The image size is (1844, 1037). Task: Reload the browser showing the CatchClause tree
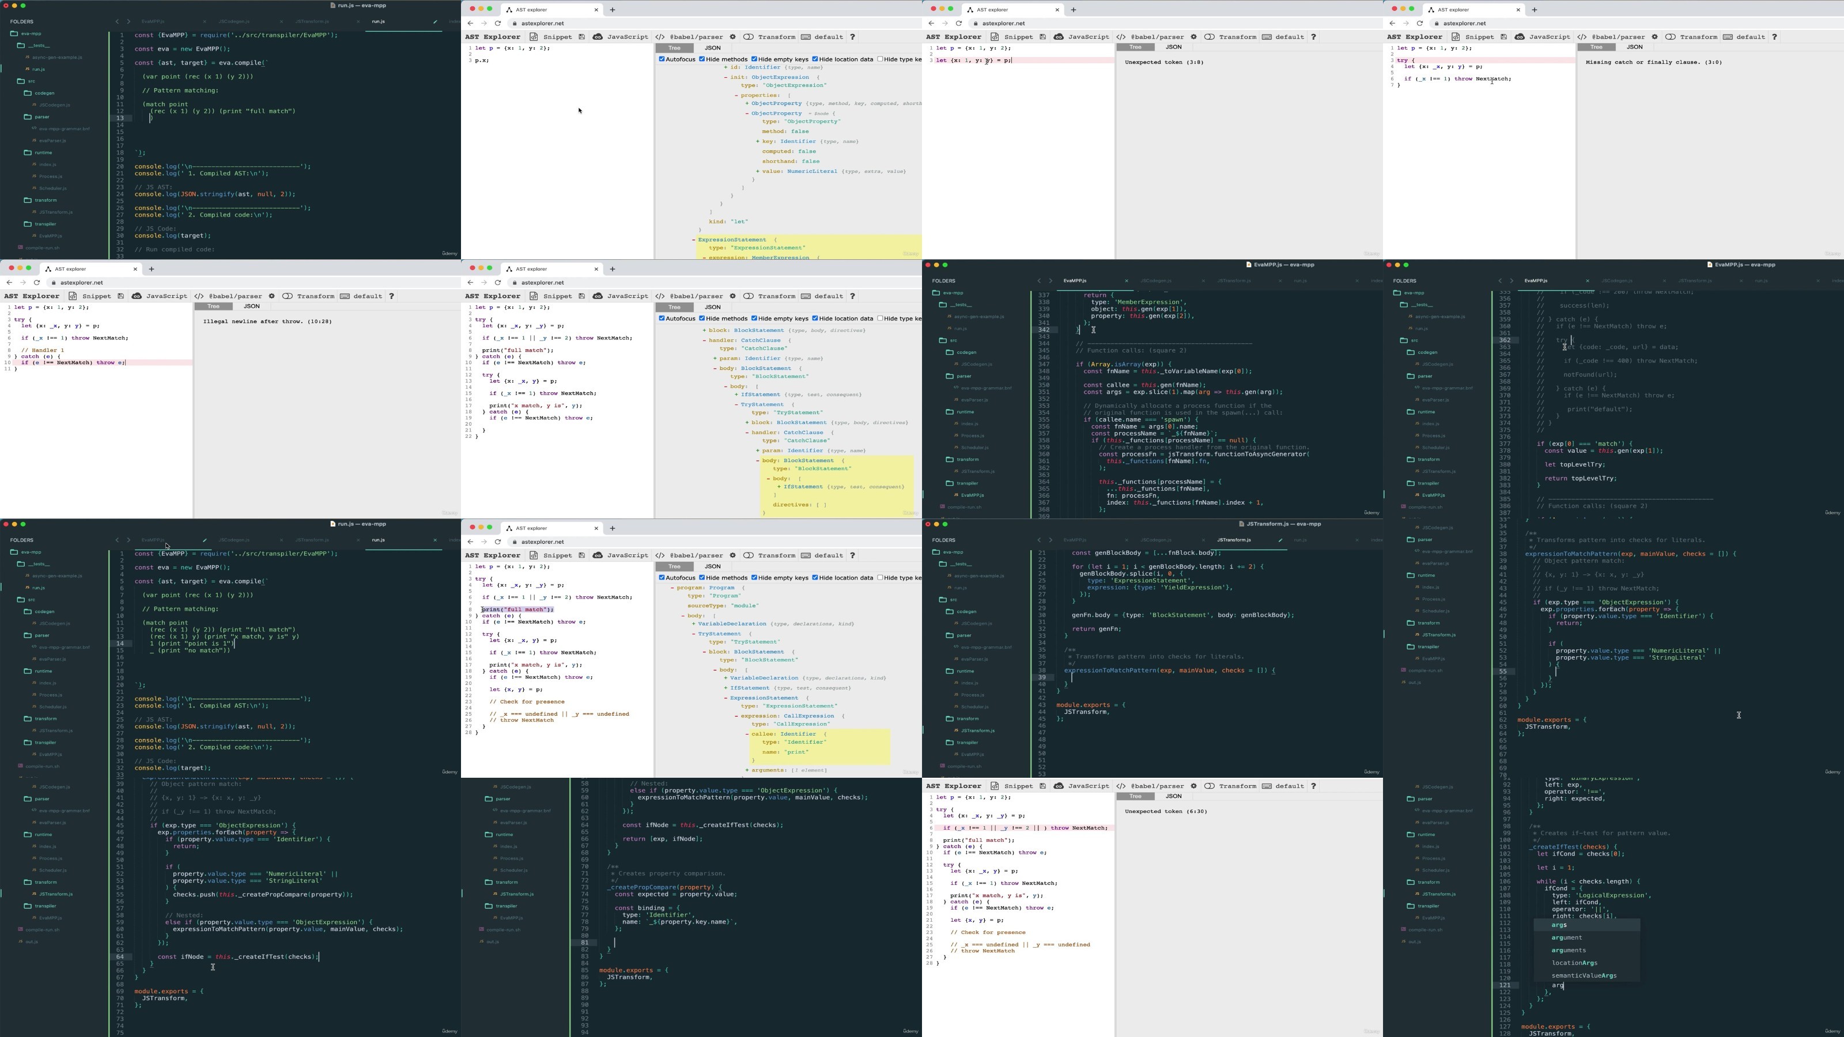tap(498, 283)
